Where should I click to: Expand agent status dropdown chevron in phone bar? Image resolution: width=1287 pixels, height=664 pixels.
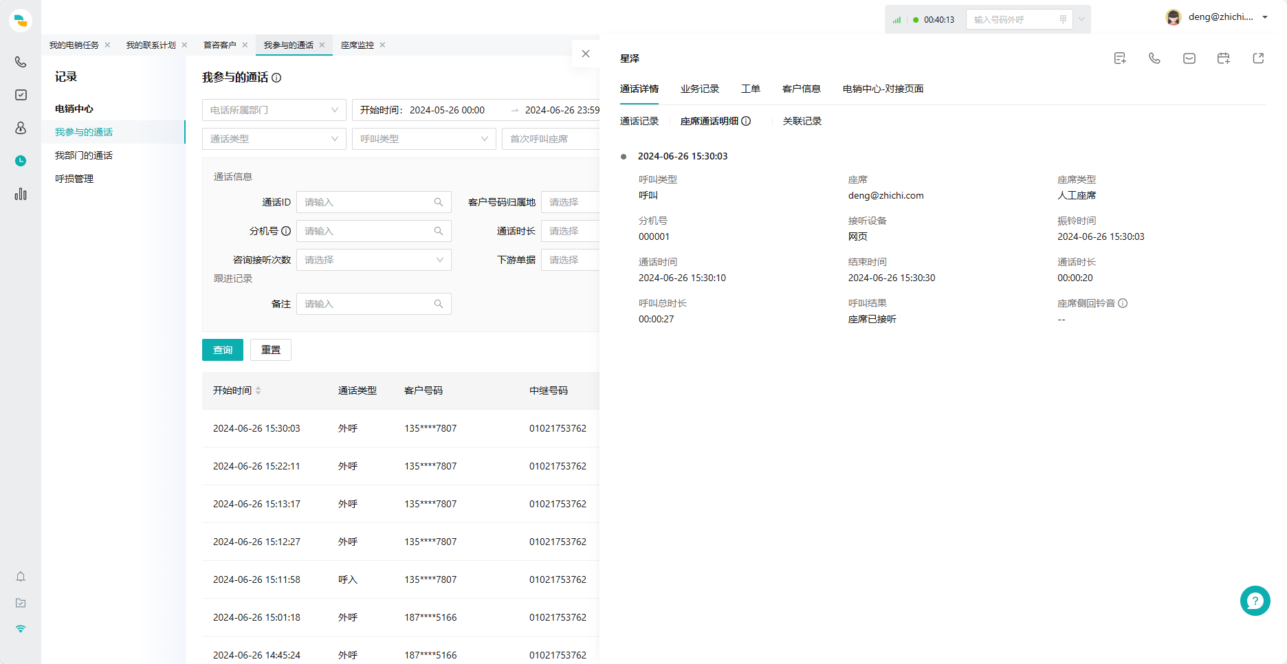point(1081,19)
